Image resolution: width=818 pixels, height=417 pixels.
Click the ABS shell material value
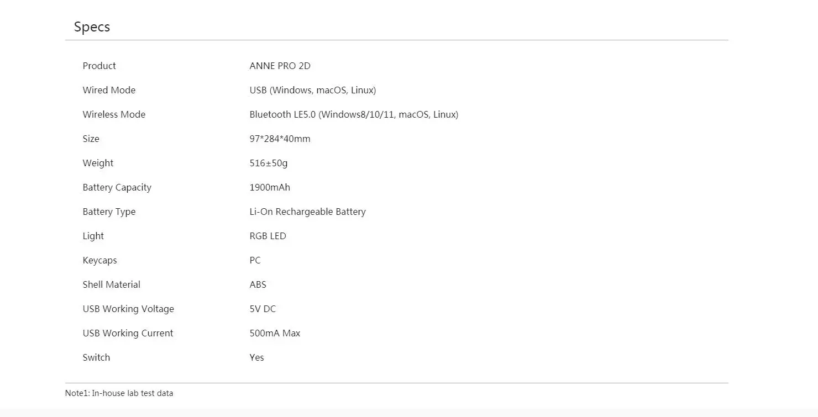[x=258, y=284]
